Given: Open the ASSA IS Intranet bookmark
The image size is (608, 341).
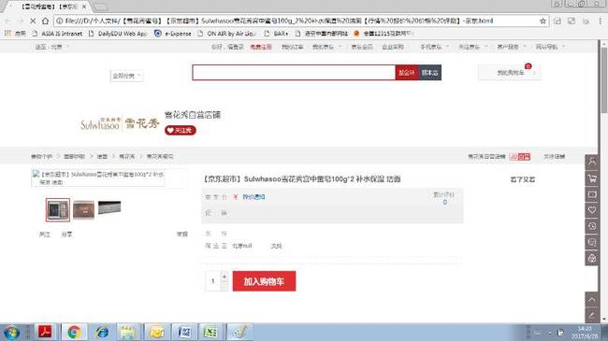Looking at the screenshot, I should tap(57, 34).
